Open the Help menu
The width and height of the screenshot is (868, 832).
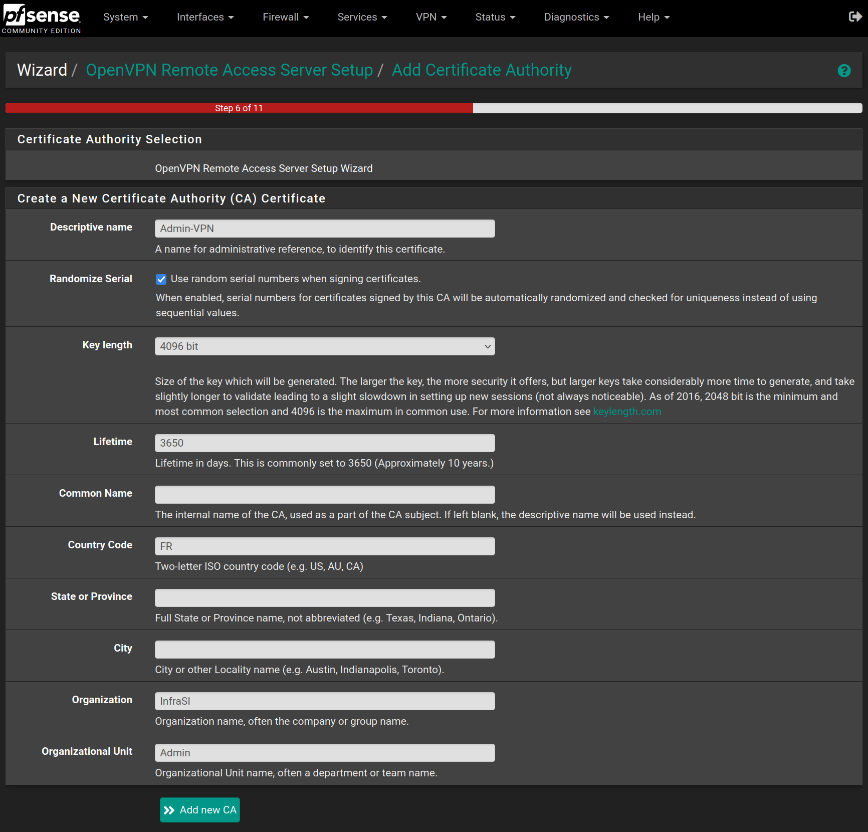pyautogui.click(x=654, y=17)
